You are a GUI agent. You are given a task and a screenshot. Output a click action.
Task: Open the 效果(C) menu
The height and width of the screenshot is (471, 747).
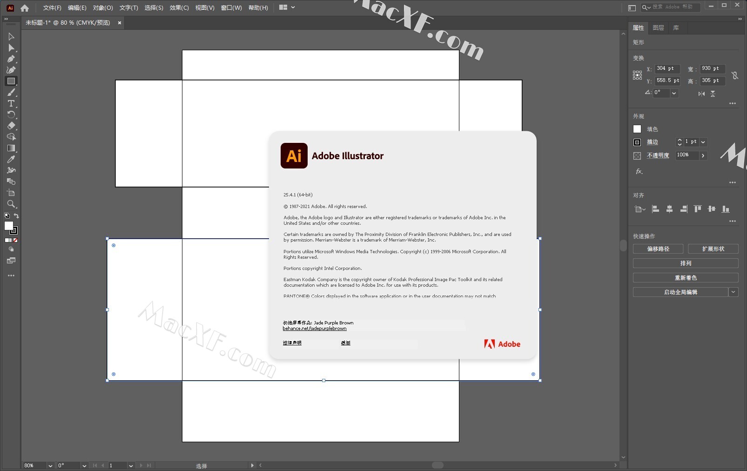(x=179, y=8)
